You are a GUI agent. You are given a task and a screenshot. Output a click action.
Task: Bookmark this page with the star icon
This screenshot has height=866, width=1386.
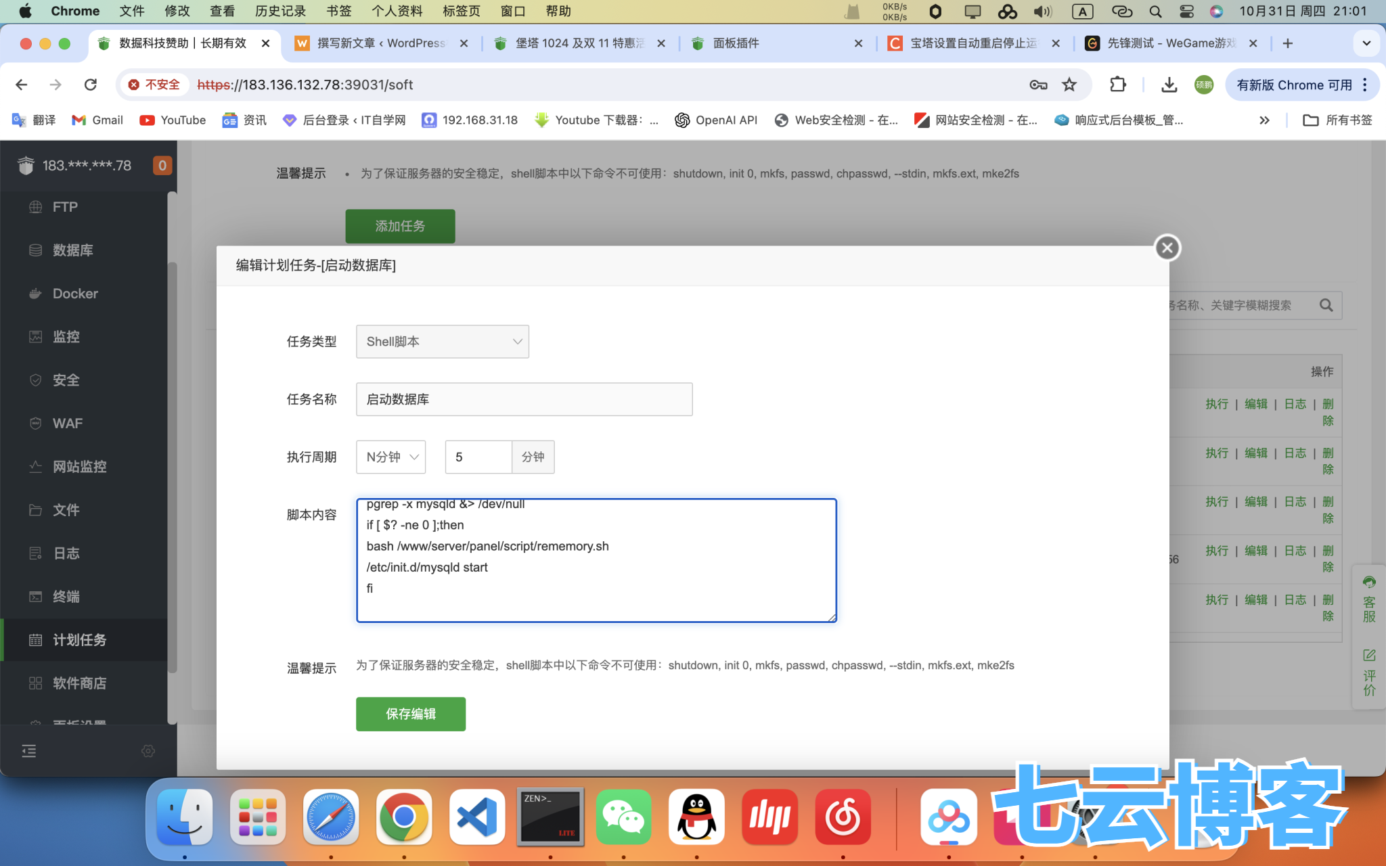pos(1069,85)
